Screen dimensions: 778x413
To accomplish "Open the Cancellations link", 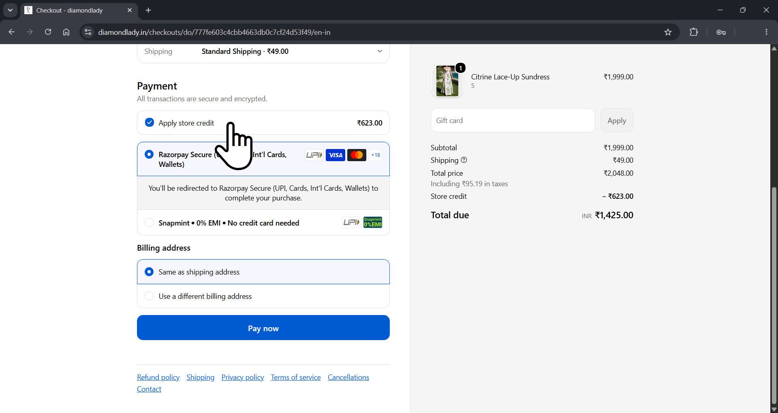I will 348,377.
